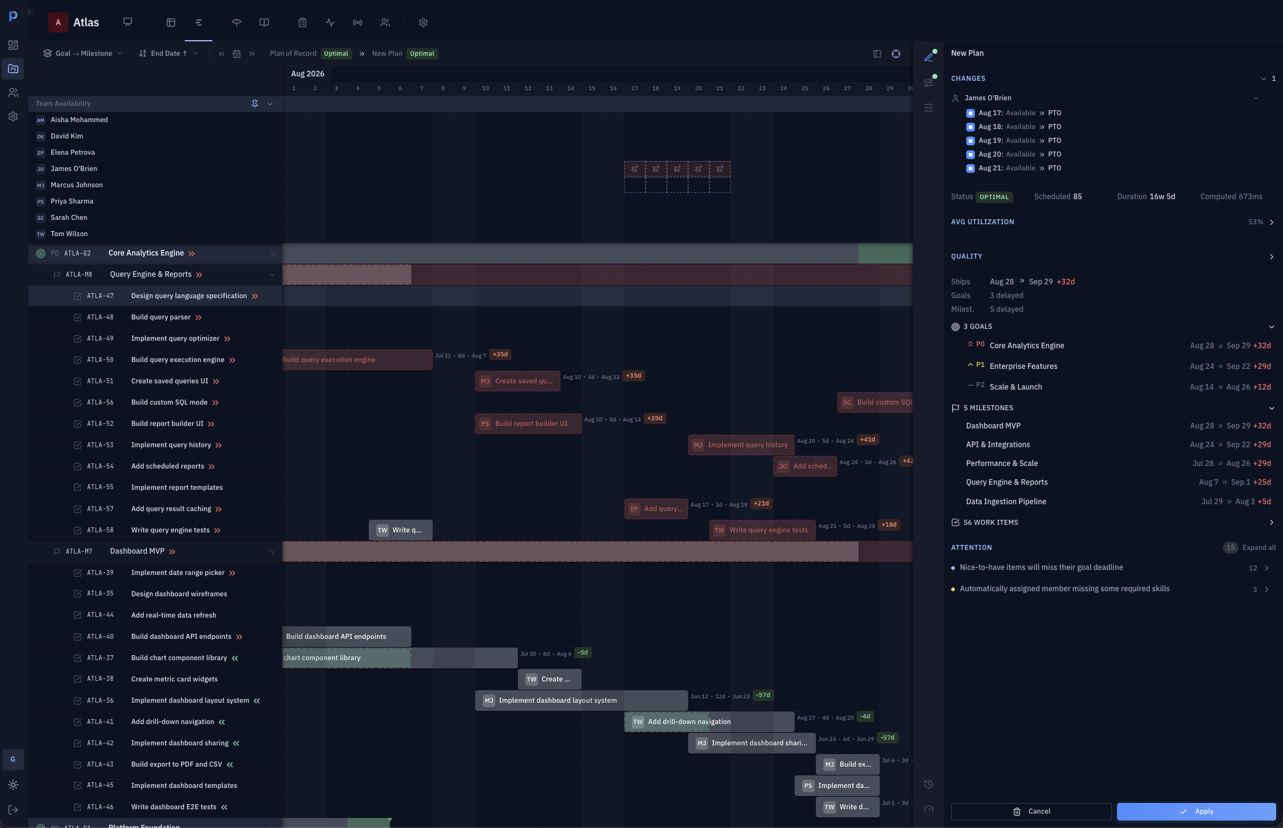Check the ATLA-39 work item checkbox
Screen dimensions: 1283x828
[x=78, y=573]
